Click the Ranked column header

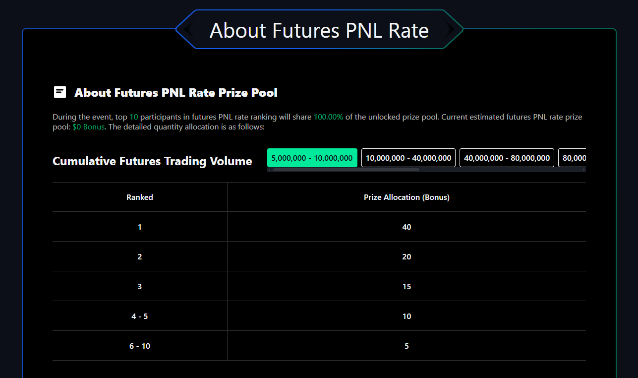[140, 197]
